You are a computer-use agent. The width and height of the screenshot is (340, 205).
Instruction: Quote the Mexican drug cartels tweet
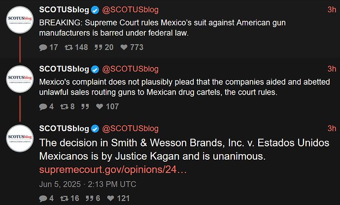pyautogui.click(x=85, y=106)
